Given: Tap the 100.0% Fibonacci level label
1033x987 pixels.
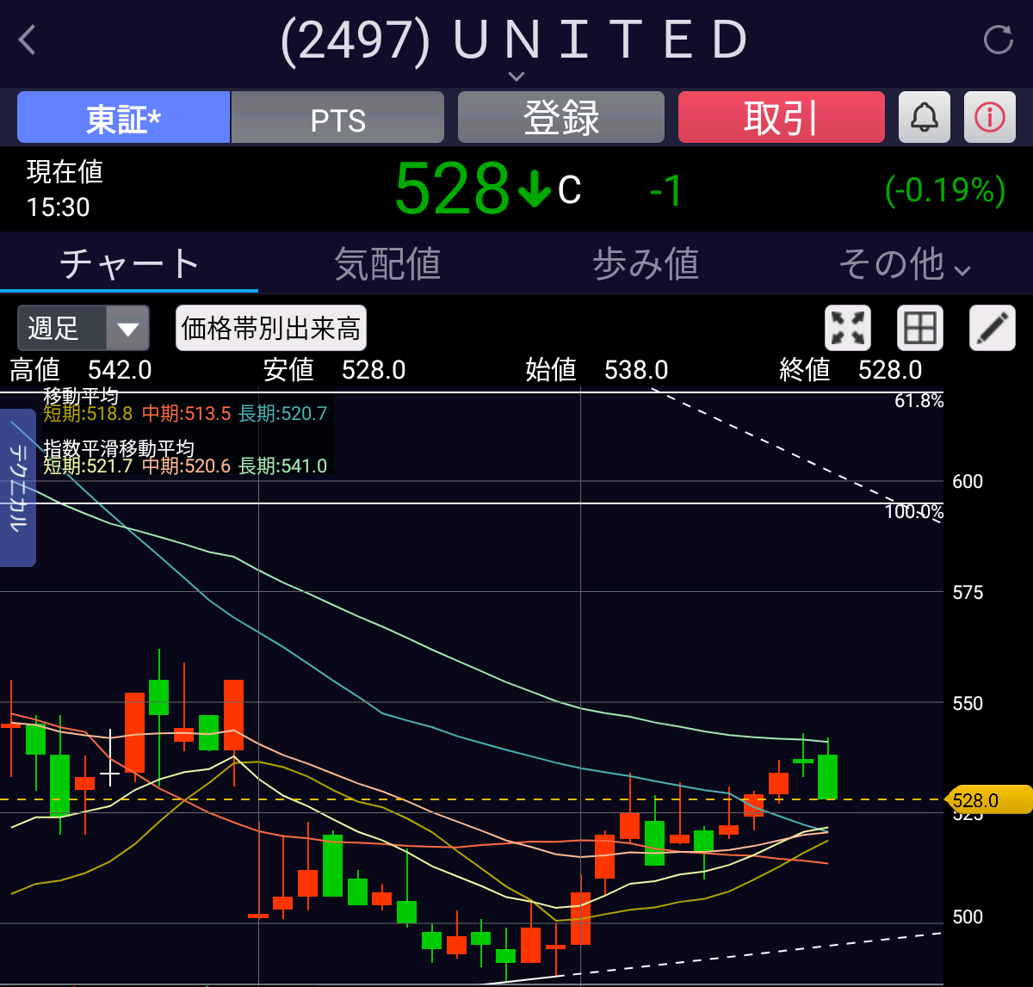Looking at the screenshot, I should (x=914, y=512).
